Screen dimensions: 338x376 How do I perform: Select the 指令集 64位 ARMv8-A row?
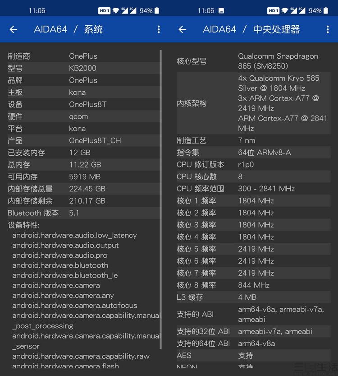[x=253, y=153]
